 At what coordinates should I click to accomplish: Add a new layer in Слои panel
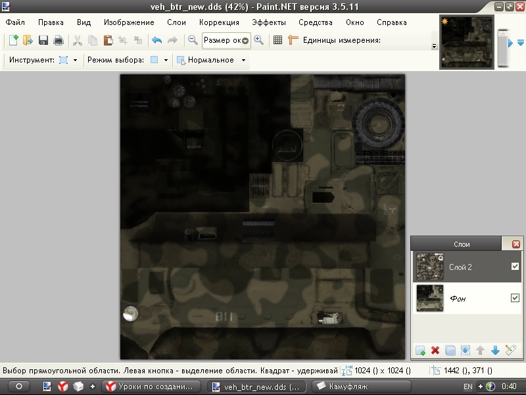pyautogui.click(x=421, y=350)
